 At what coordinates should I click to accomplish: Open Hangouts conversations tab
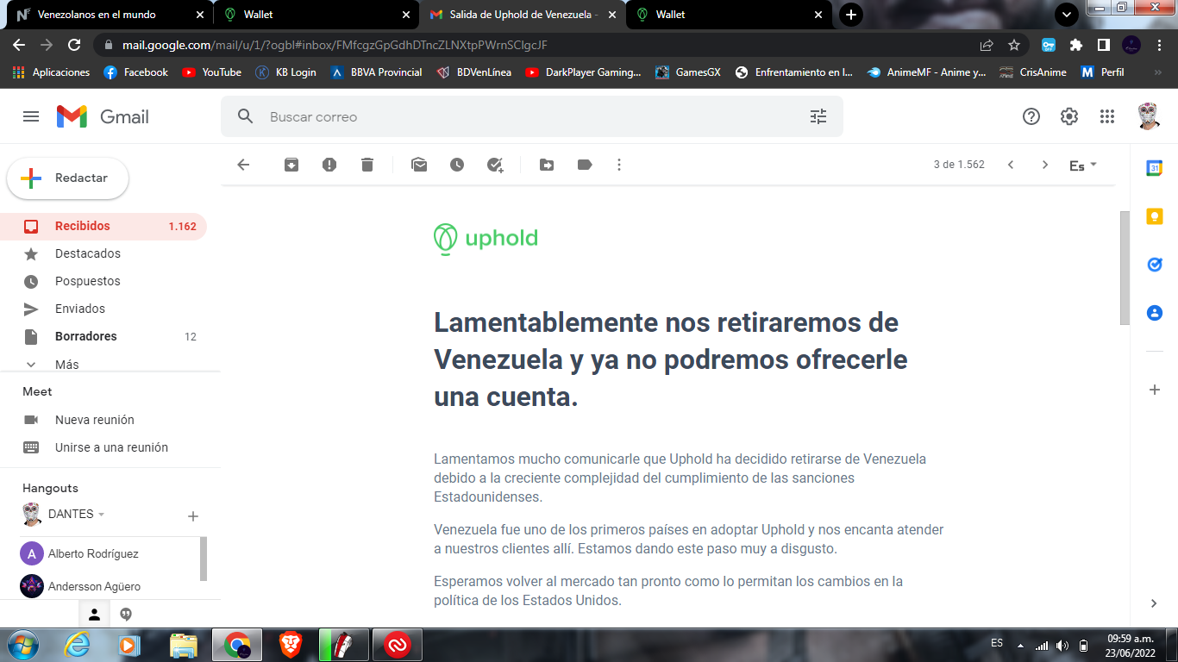126,615
